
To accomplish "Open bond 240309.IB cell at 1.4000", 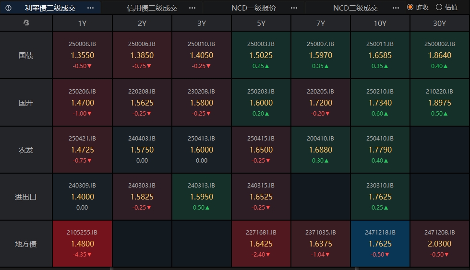I will coord(82,197).
